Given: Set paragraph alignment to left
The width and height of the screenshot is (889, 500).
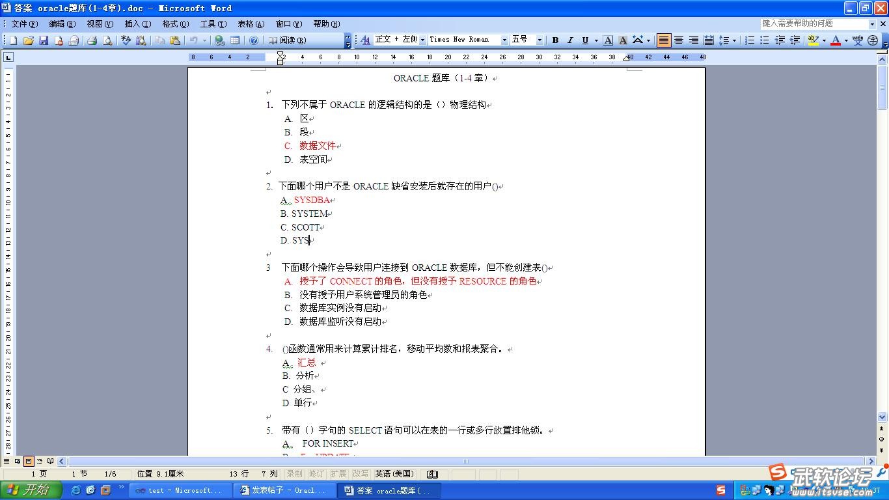Looking at the screenshot, I should click(x=664, y=40).
